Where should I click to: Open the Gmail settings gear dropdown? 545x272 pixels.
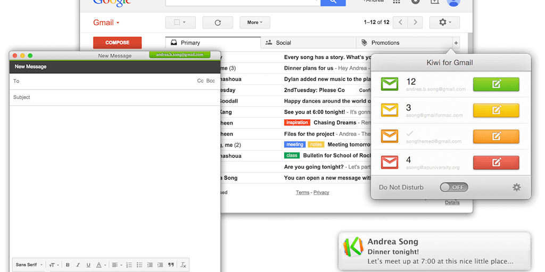(x=444, y=22)
